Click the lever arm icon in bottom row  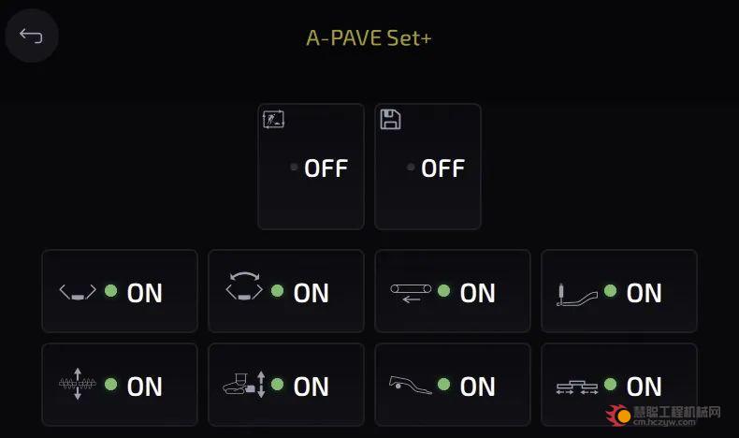pyautogui.click(x=410, y=385)
